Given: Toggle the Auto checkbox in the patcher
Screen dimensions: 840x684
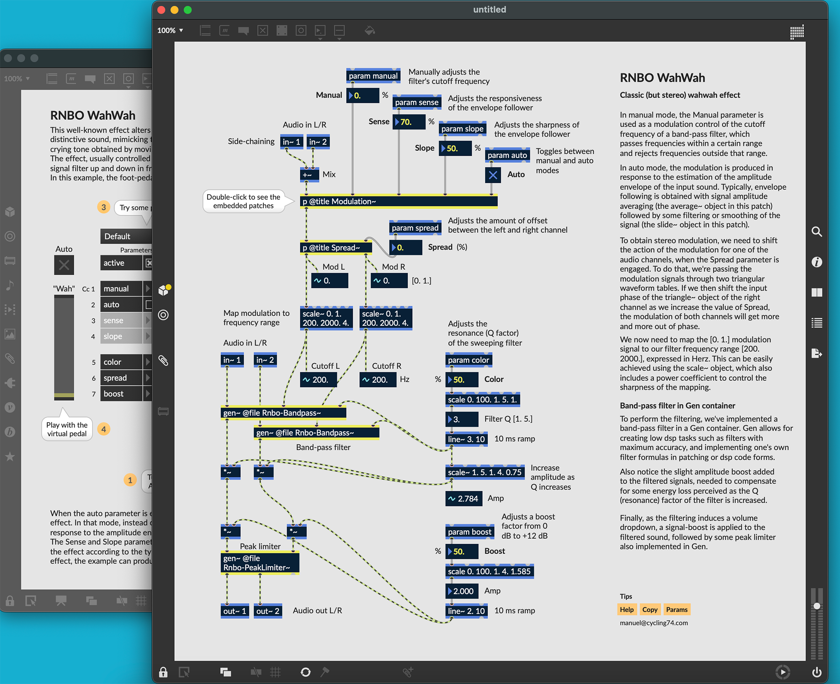Looking at the screenshot, I should coord(493,175).
